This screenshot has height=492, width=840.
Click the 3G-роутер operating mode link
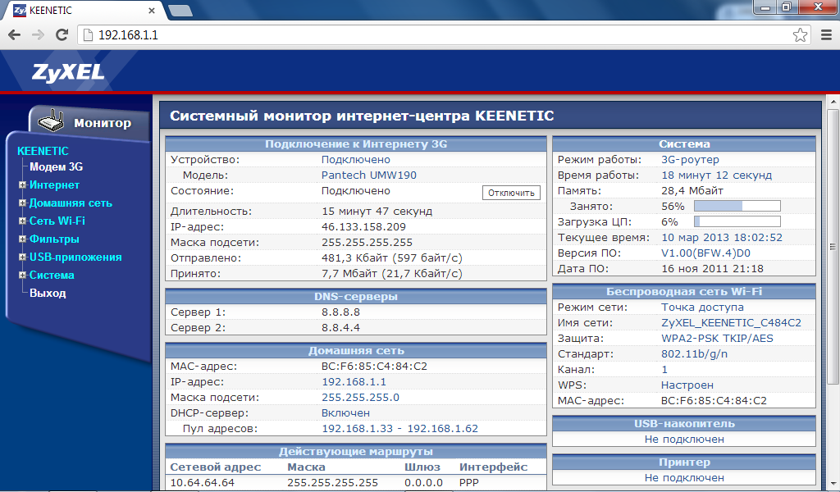pos(690,160)
